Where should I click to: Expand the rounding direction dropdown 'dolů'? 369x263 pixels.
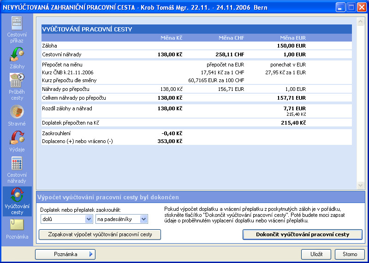[x=89, y=219]
